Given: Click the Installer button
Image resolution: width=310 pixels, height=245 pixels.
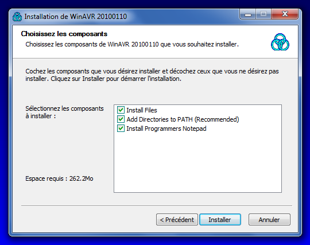Looking at the screenshot, I should 220,220.
